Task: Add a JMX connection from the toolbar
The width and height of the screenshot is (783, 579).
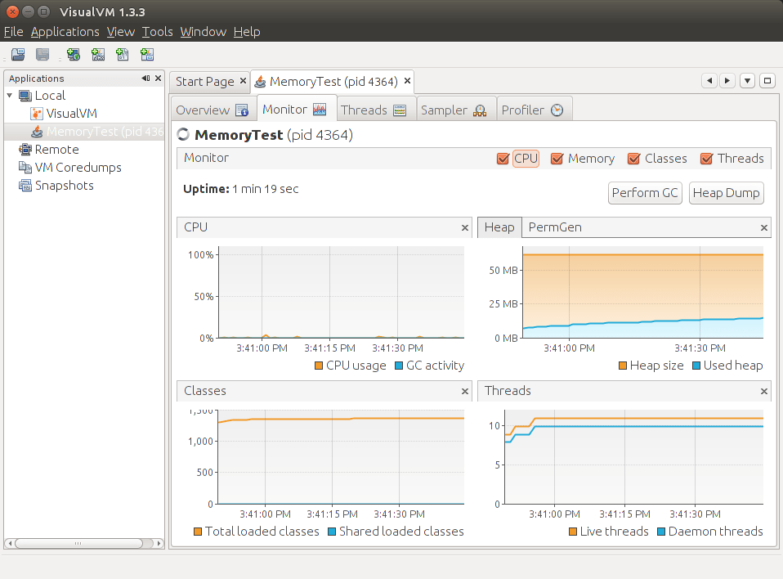Action: [x=98, y=55]
